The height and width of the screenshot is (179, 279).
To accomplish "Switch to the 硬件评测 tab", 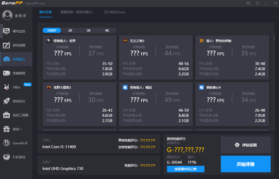I will tap(45, 12).
